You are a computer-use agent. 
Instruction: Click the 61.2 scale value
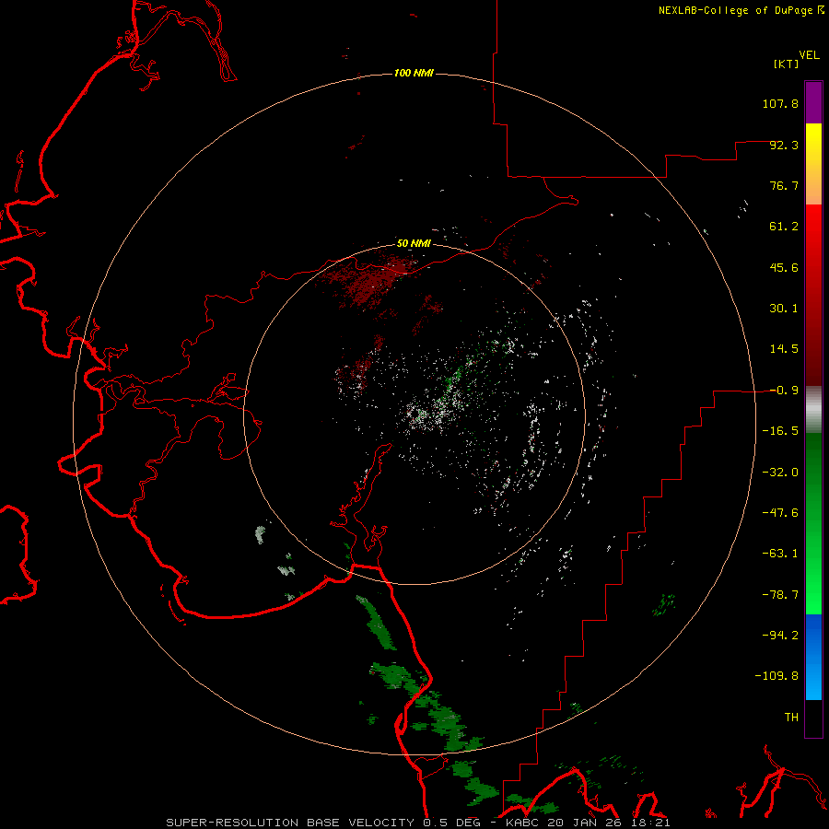[784, 227]
